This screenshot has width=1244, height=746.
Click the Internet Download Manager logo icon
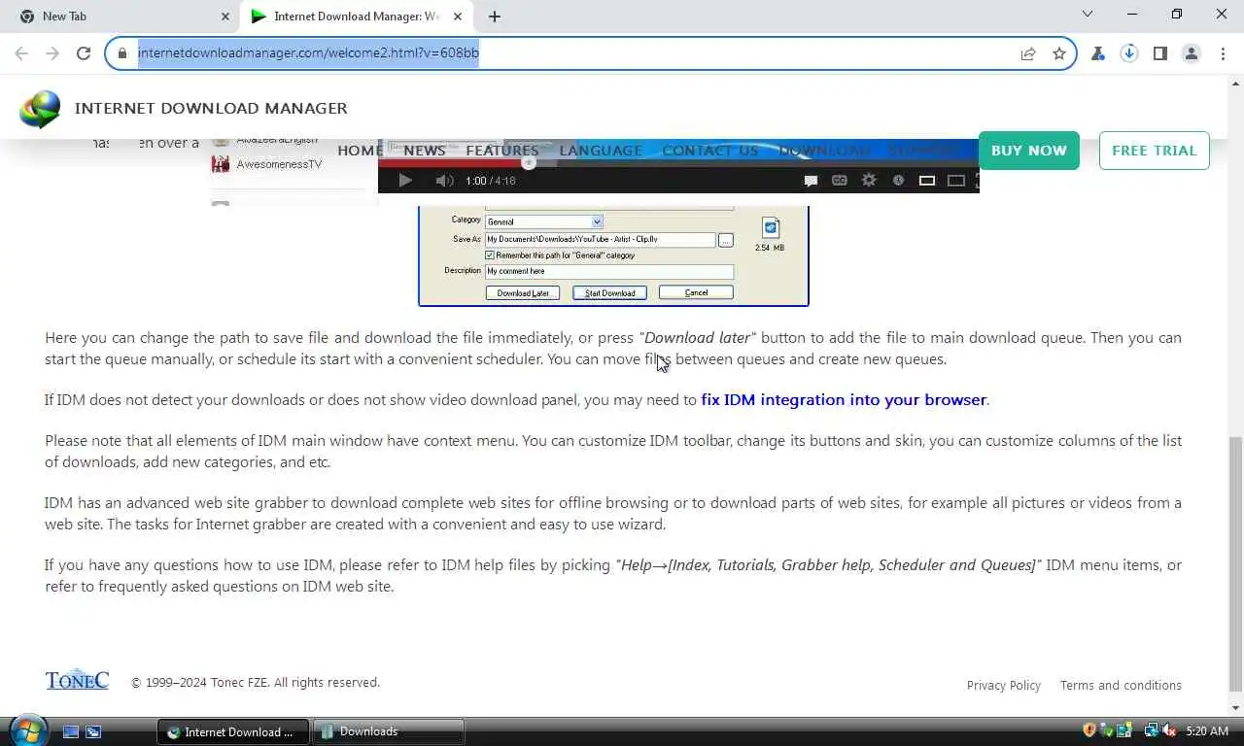(40, 109)
